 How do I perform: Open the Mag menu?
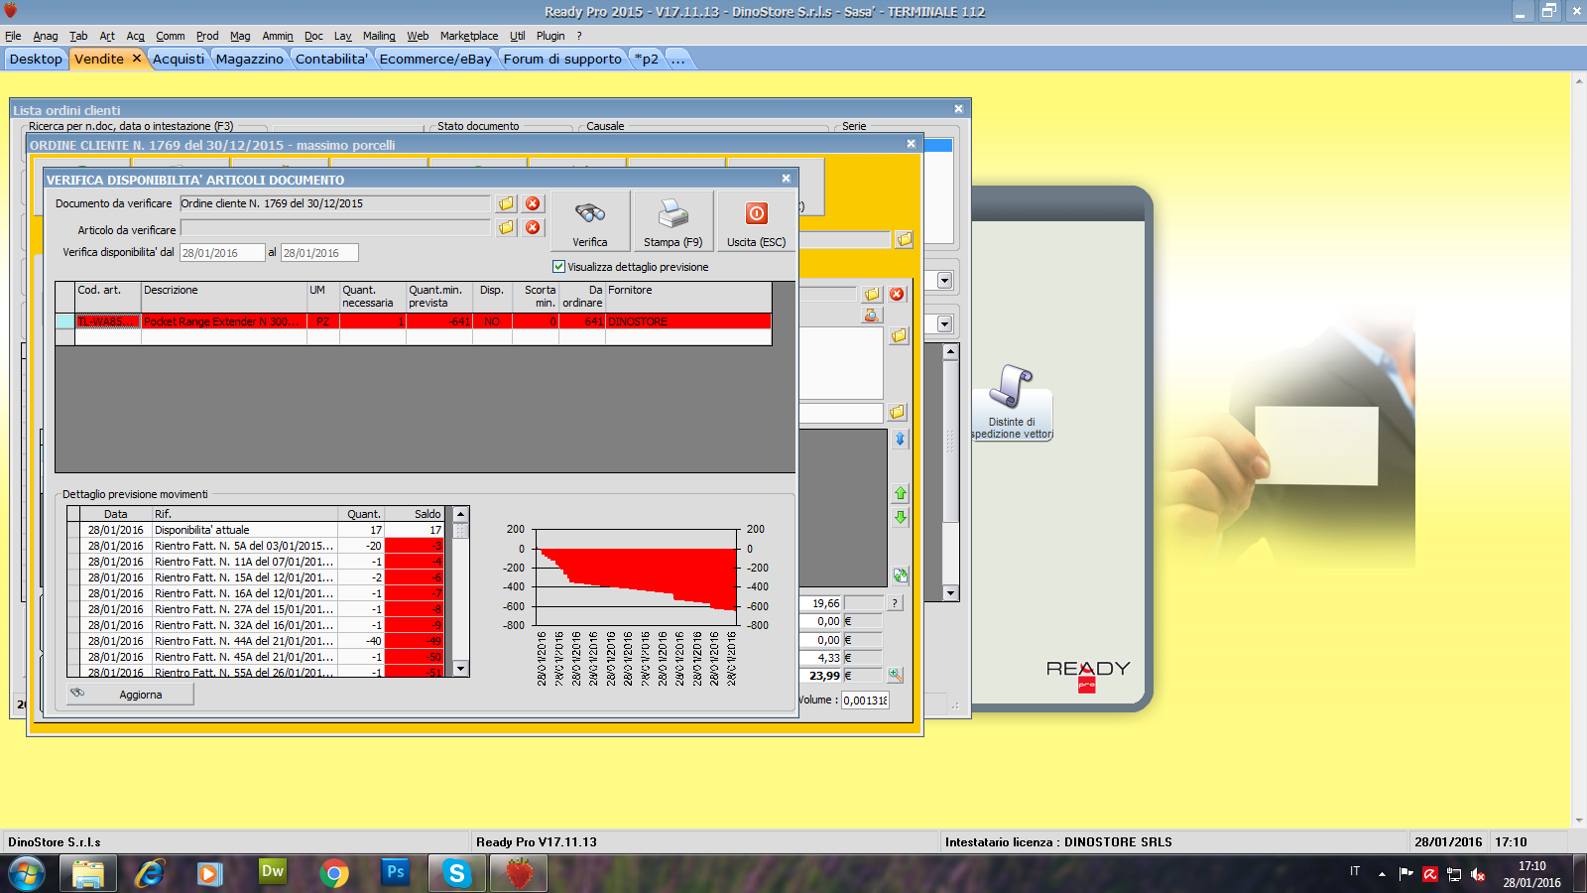(240, 36)
